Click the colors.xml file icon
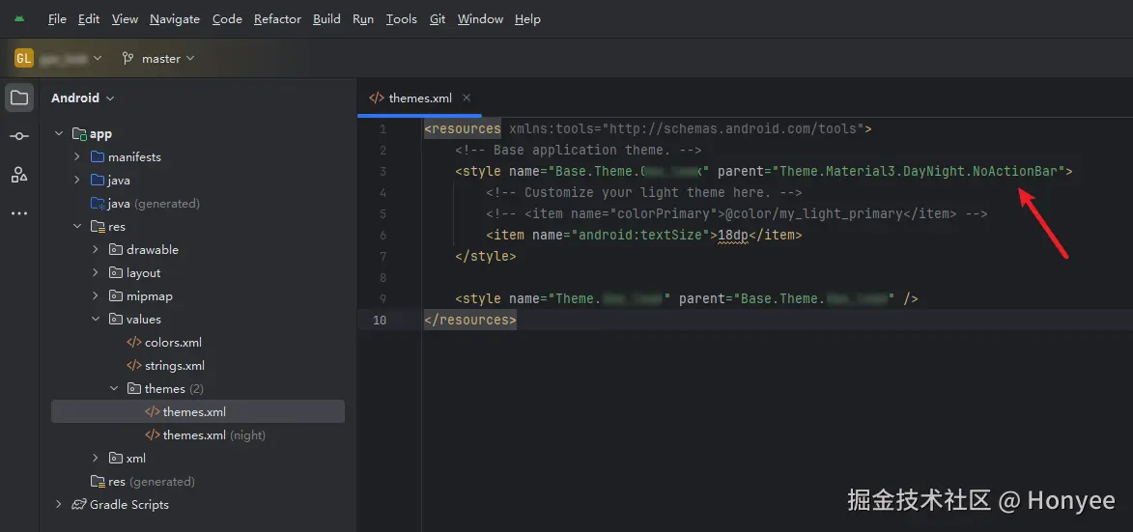Screen dimensions: 1133x532 [x=133, y=342]
